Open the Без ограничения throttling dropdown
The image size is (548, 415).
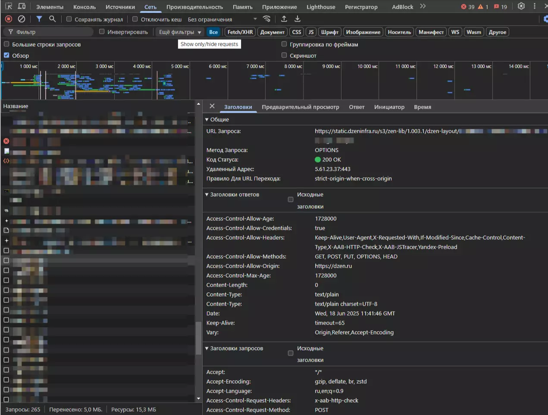[222, 19]
